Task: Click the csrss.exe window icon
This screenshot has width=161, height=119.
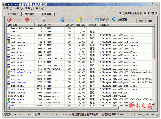Action: coord(9,38)
